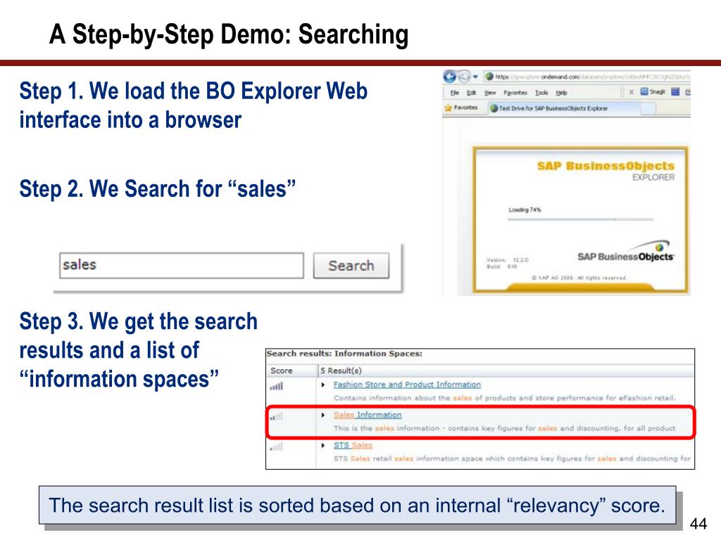Expand the STS Sales result row

tap(322, 445)
